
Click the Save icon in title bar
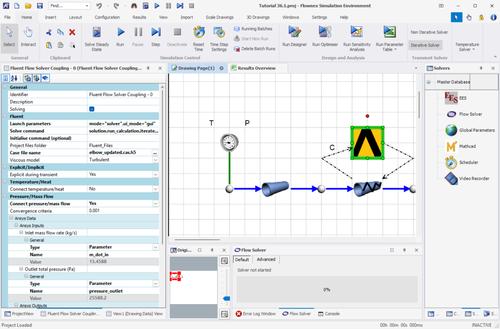point(40,6)
